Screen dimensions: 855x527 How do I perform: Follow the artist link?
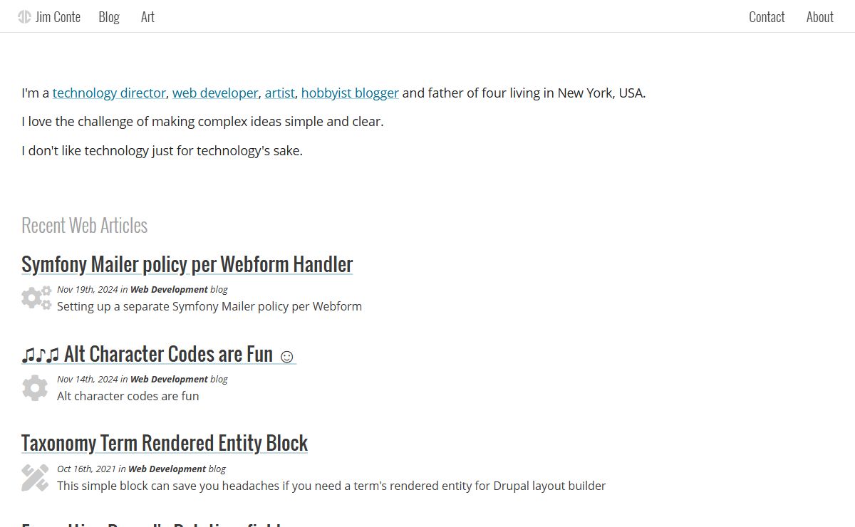click(279, 93)
